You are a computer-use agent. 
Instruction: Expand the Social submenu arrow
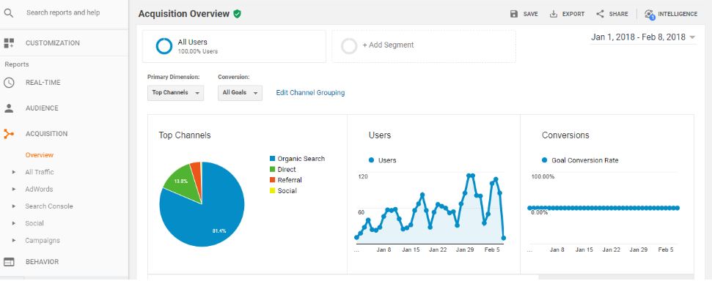(x=14, y=223)
